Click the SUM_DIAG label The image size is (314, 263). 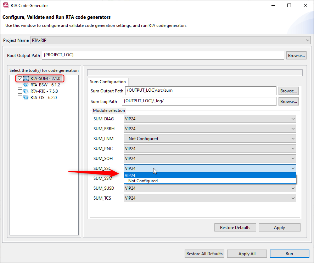click(103, 119)
